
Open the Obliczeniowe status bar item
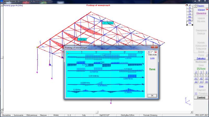tap(32, 115)
